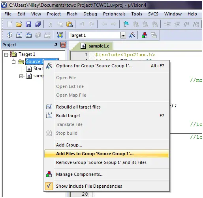This screenshot has height=198, width=203.
Task: Uncomment selection toolbar icon
Action: point(196,24)
